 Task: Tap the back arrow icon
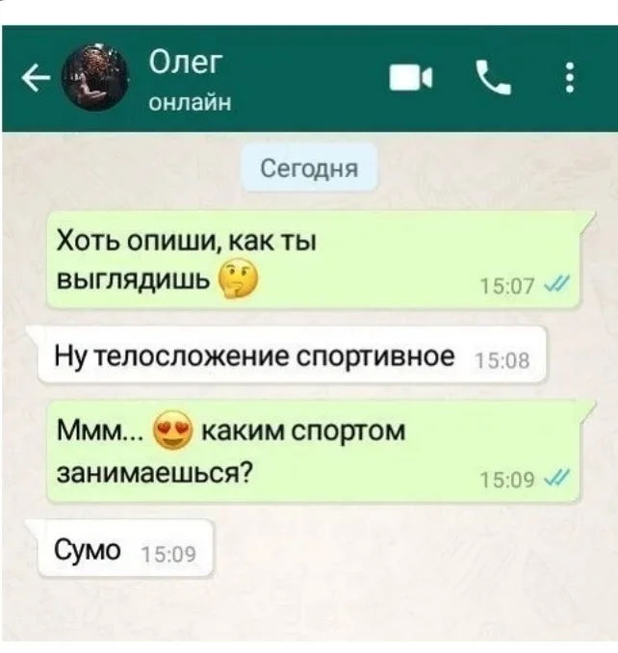[37, 79]
